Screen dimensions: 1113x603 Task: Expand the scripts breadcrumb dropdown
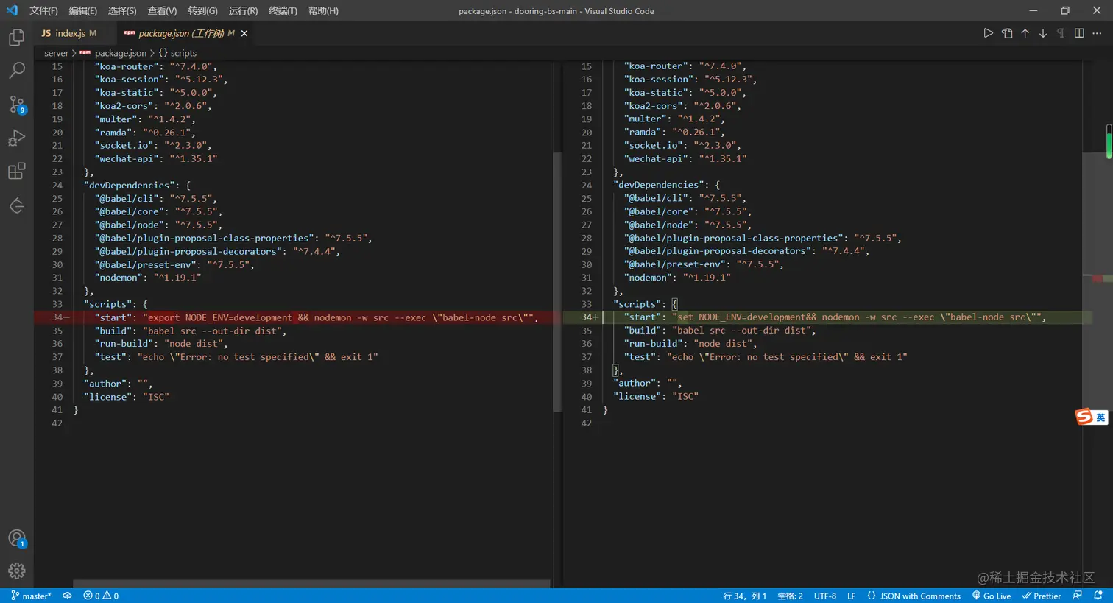(183, 53)
